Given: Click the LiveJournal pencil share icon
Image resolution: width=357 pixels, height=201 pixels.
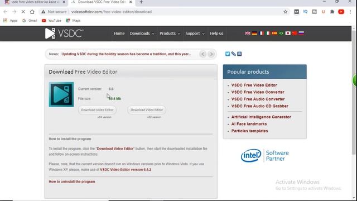Looking at the screenshot, I should click(233, 54).
